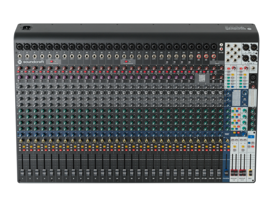Click the LED output level meter
274x206 pixels.
coord(253,98)
